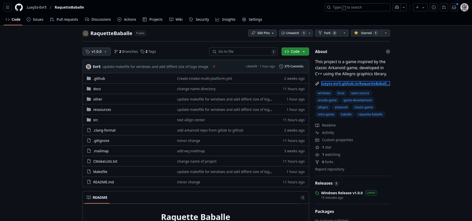
Task: Open commit hash c4e6ef8
Action: (251, 66)
